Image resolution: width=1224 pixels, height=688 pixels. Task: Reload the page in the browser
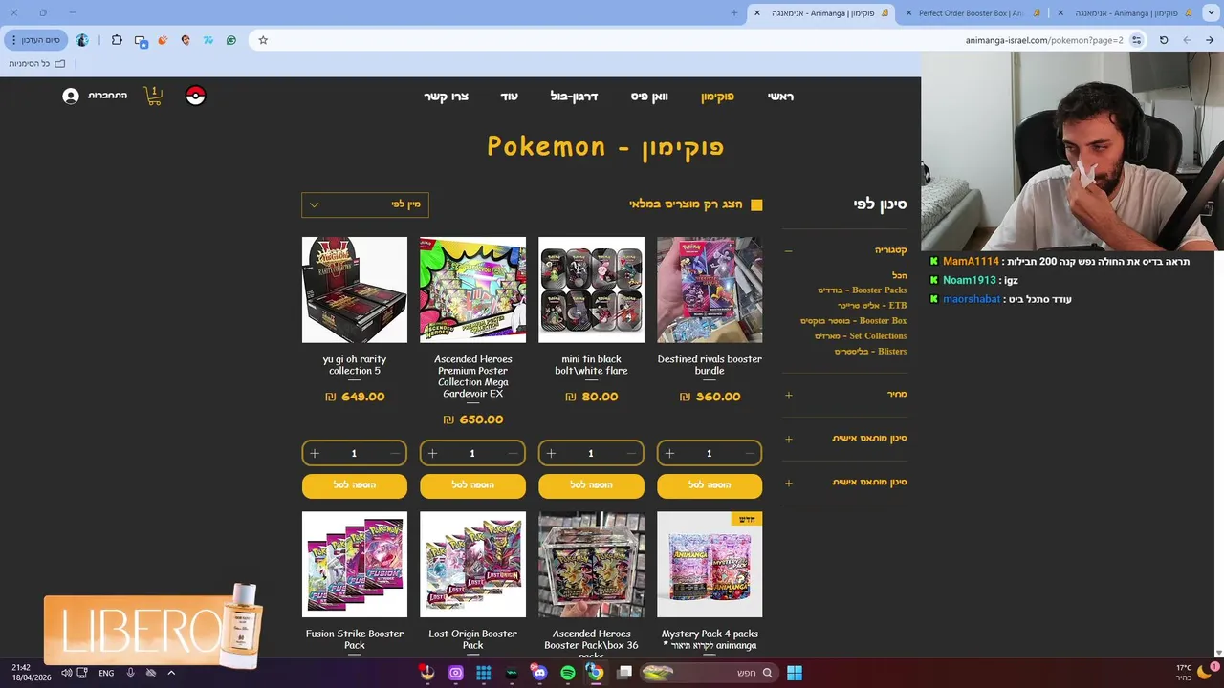tap(1164, 40)
